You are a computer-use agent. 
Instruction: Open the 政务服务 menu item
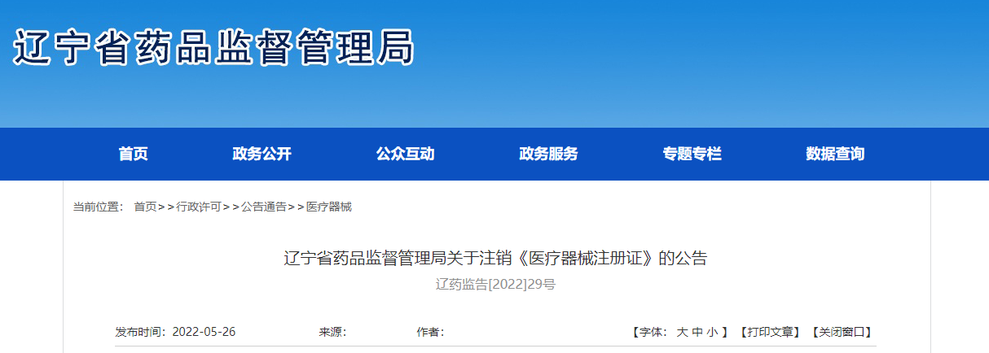click(x=548, y=154)
